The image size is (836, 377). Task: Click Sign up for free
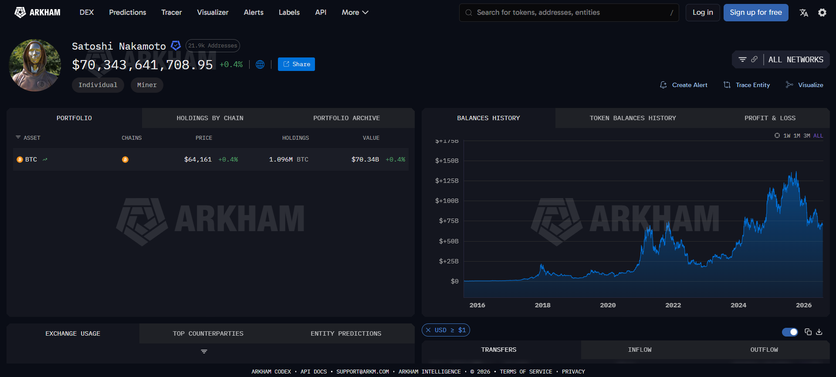coord(756,13)
